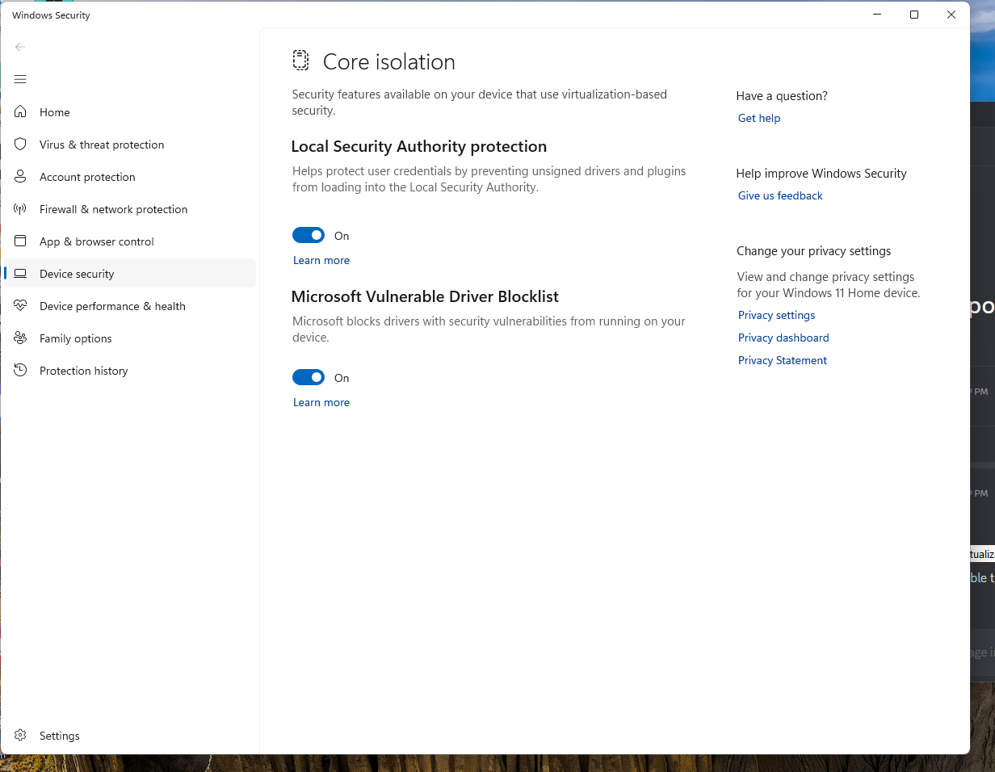
Task: Click the Settings gear icon
Action: tap(21, 736)
